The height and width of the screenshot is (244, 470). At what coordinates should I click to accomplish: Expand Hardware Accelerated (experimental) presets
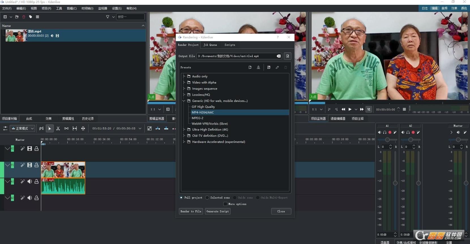coord(184,142)
